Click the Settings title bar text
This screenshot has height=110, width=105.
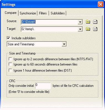(9, 4)
